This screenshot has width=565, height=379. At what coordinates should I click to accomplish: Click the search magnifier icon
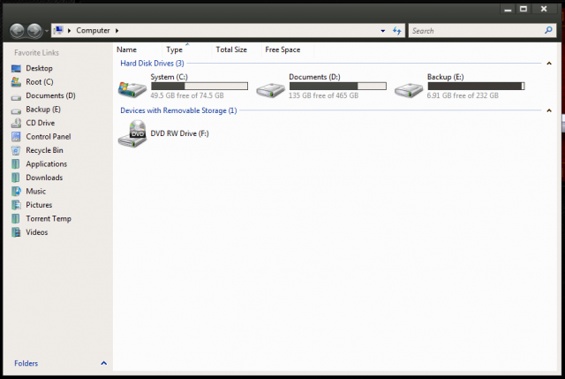(548, 30)
